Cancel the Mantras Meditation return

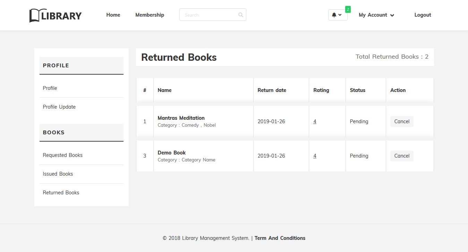click(402, 121)
